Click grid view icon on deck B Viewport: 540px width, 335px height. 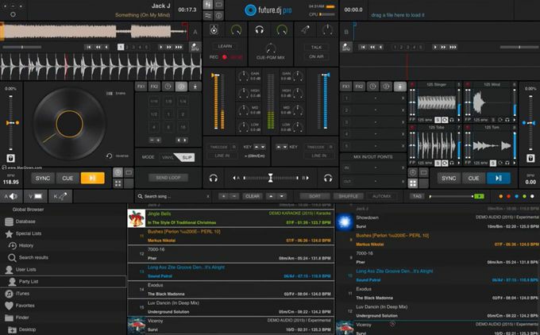(413, 183)
